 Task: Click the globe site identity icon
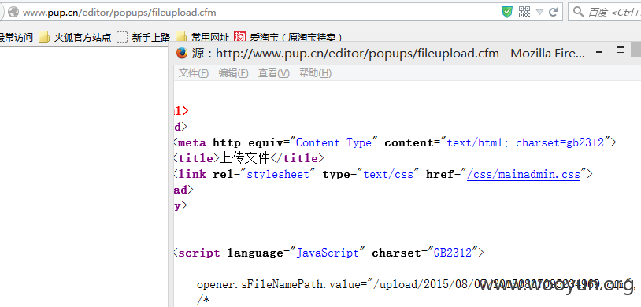coord(13,13)
